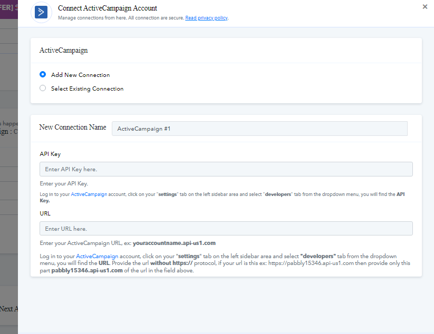Viewport: 434px width, 334px height.
Task: Click the New Connection Name input field
Action: (259, 129)
